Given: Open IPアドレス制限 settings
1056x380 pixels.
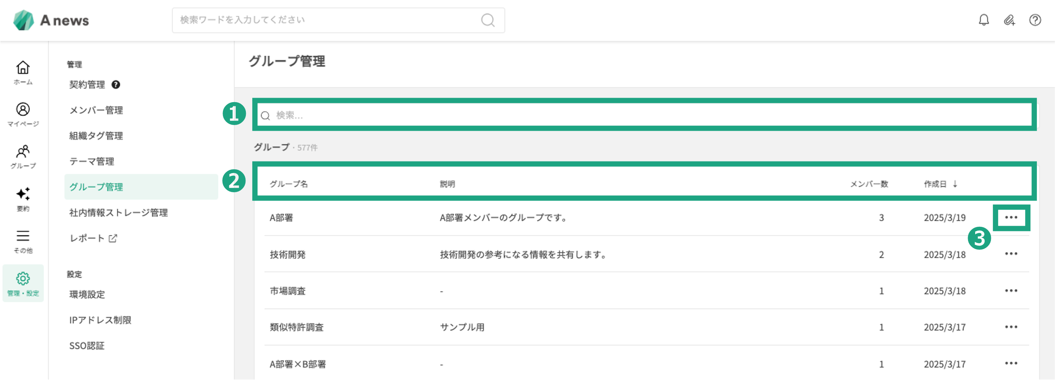Looking at the screenshot, I should pos(100,320).
